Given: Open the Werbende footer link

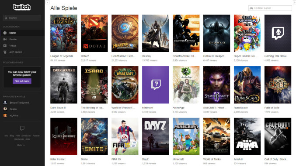Looking at the screenshot, I should click(19, 139).
